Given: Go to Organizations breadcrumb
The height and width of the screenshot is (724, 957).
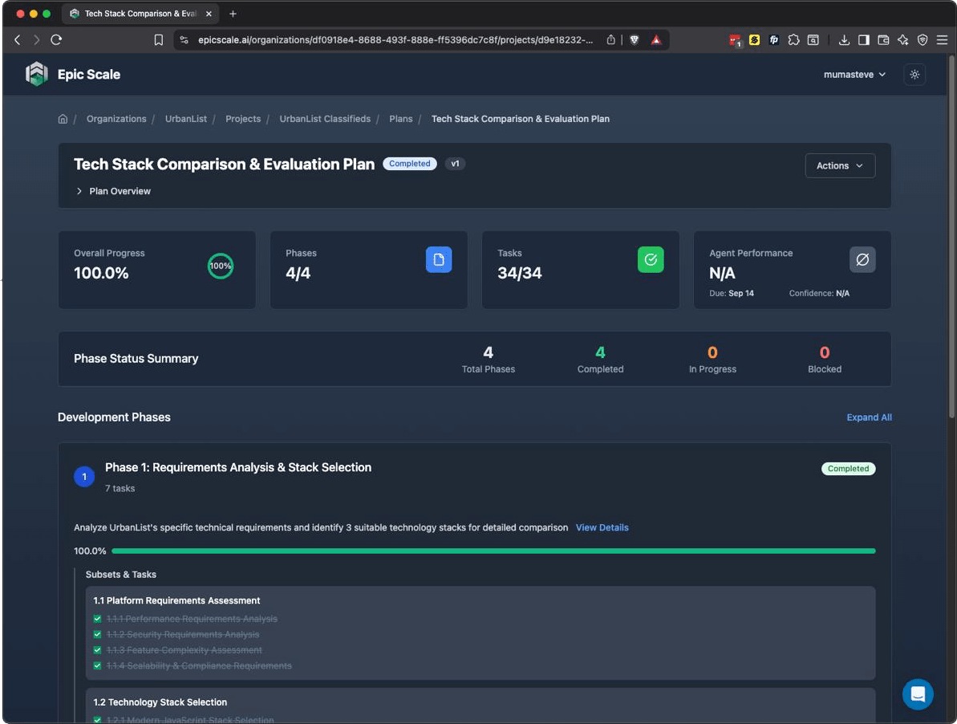Looking at the screenshot, I should (x=116, y=119).
